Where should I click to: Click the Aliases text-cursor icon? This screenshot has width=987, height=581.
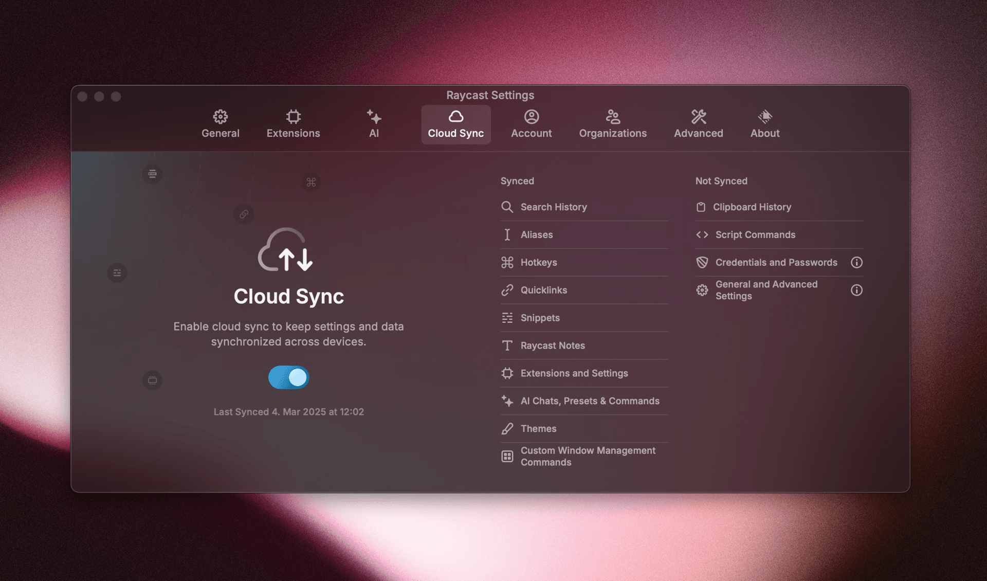[x=507, y=234]
